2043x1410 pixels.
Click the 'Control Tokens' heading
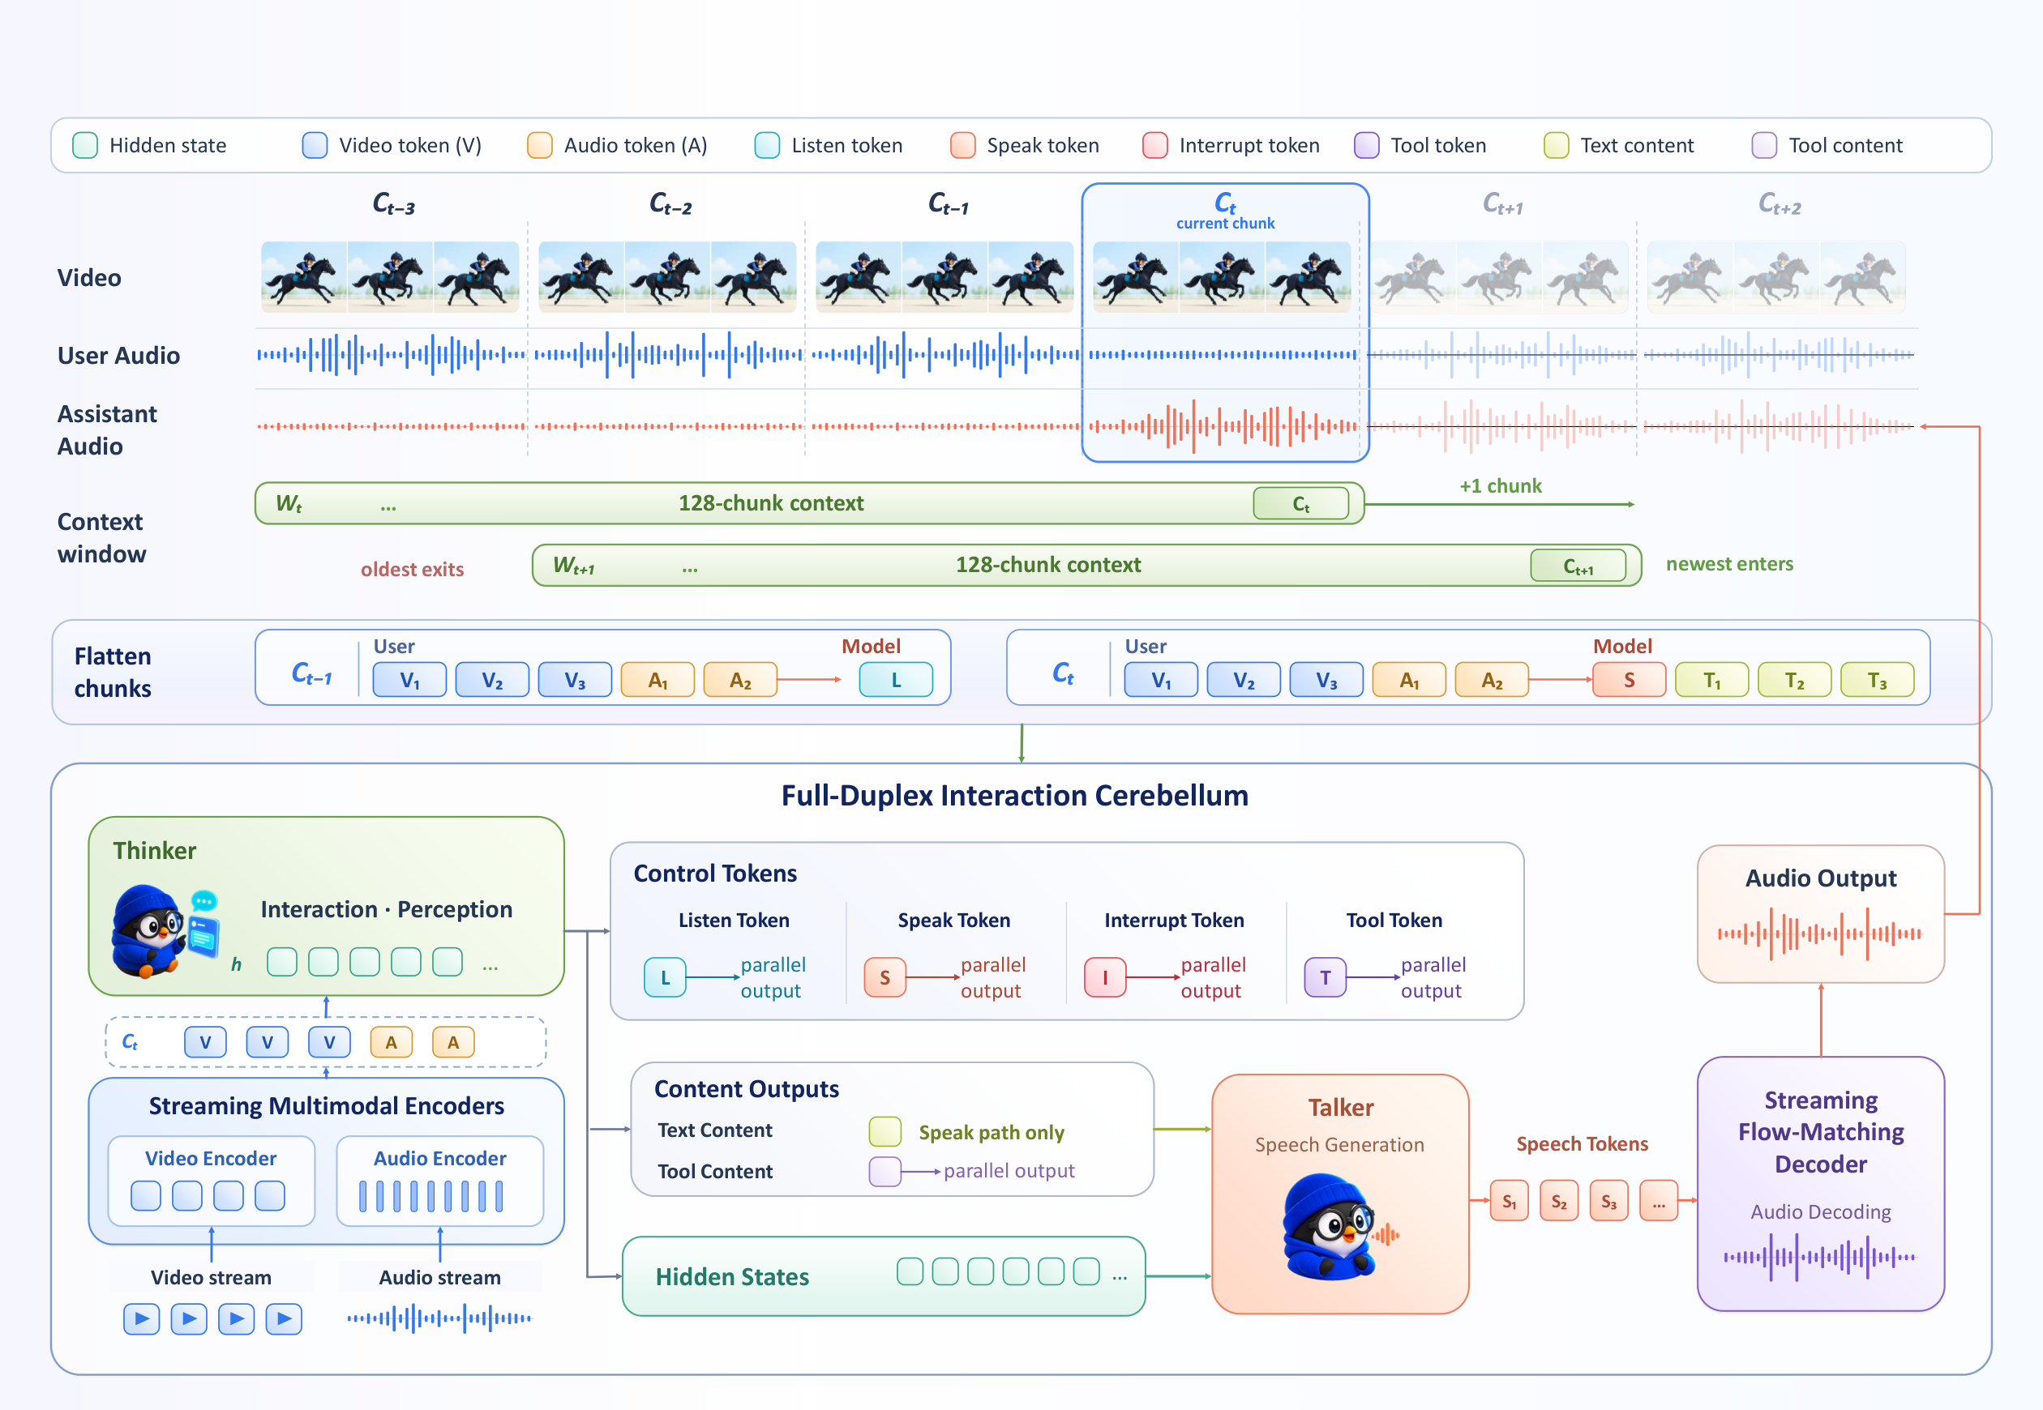715,874
